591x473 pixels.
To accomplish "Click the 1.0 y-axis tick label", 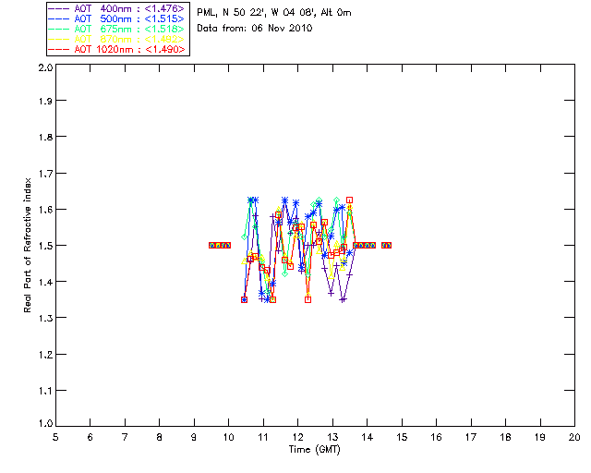I will (45, 423).
